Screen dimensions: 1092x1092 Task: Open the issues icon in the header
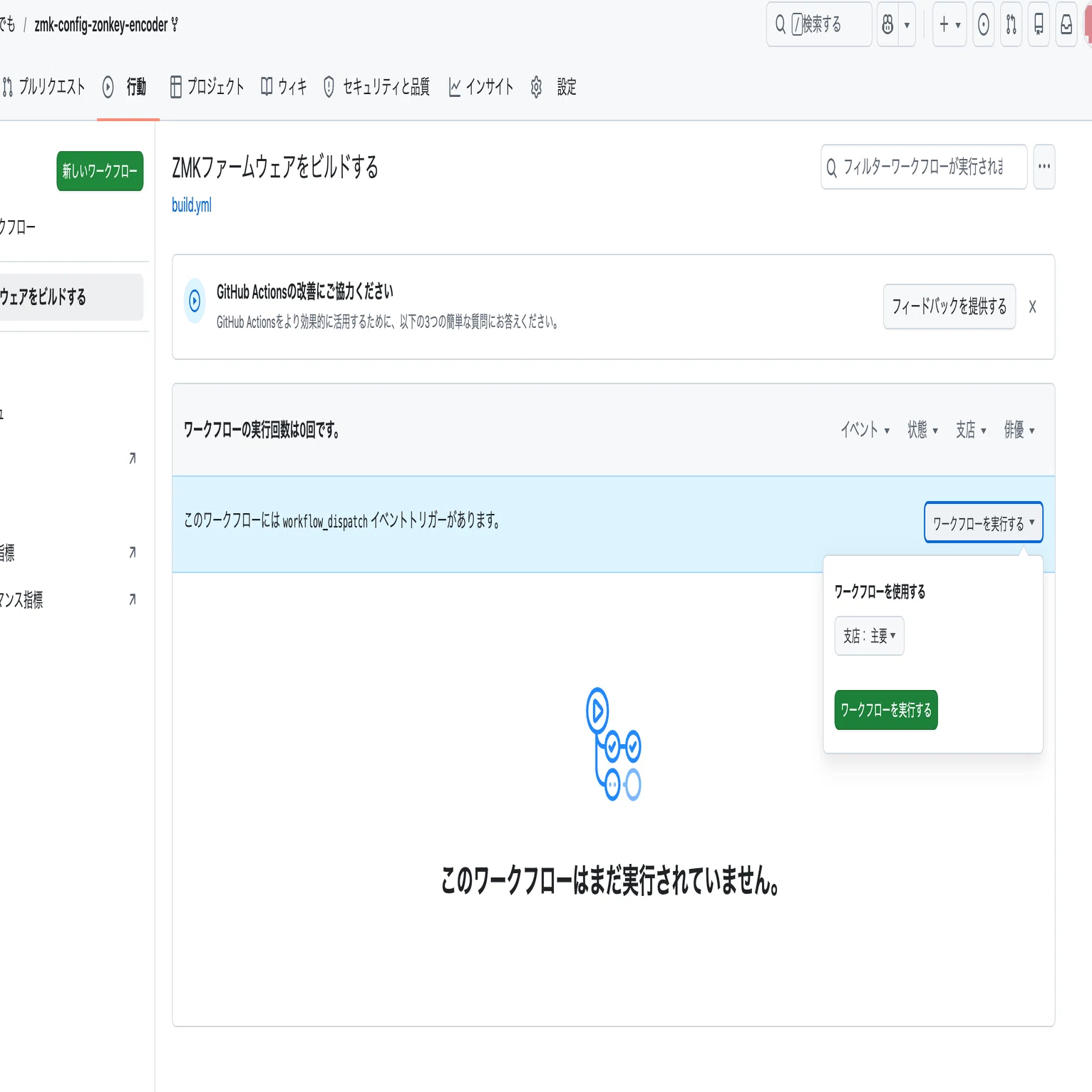984,25
